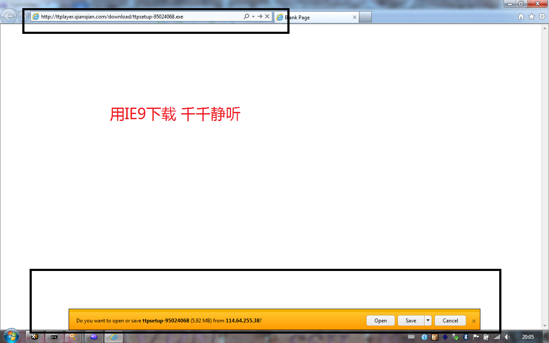The height and width of the screenshot is (343, 549).
Task: Open the Windows Start menu
Action: tap(11, 336)
